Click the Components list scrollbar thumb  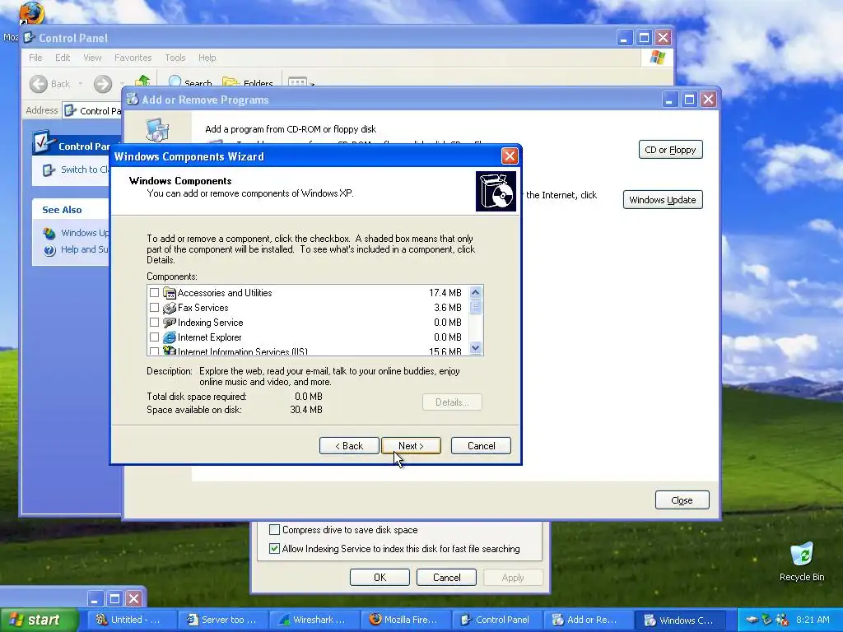[475, 308]
